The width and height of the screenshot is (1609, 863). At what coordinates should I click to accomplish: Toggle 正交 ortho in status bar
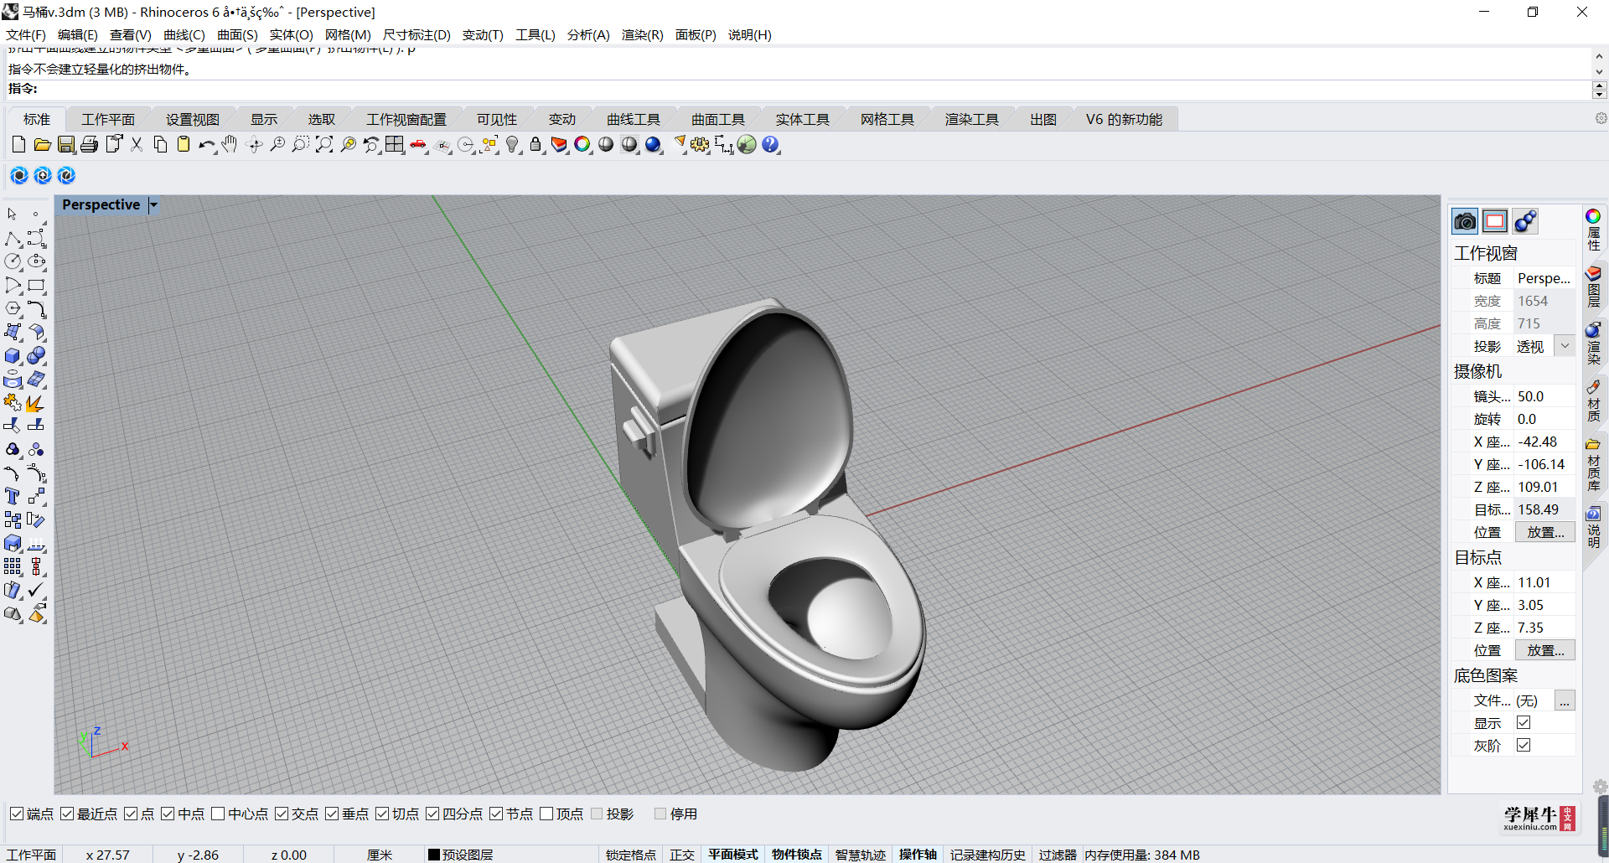(x=682, y=855)
